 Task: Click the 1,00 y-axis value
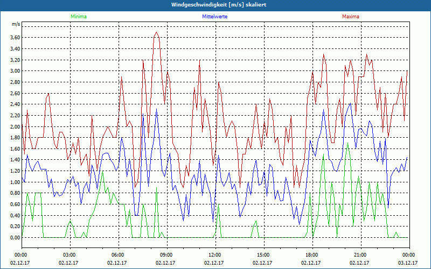point(15,182)
